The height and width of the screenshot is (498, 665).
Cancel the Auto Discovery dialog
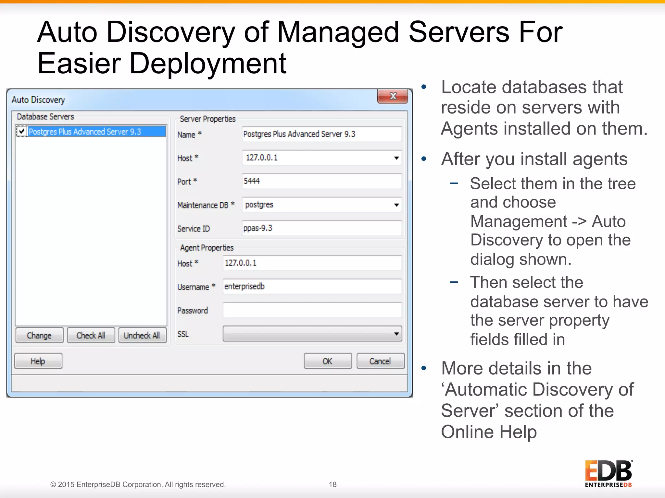pyautogui.click(x=380, y=361)
